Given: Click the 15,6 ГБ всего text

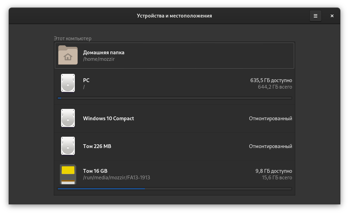Looking at the screenshot, I should (277, 177).
